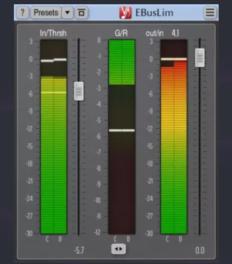Click the -5.7 threshold value field
Screen dimensions: 232x264
79,251
